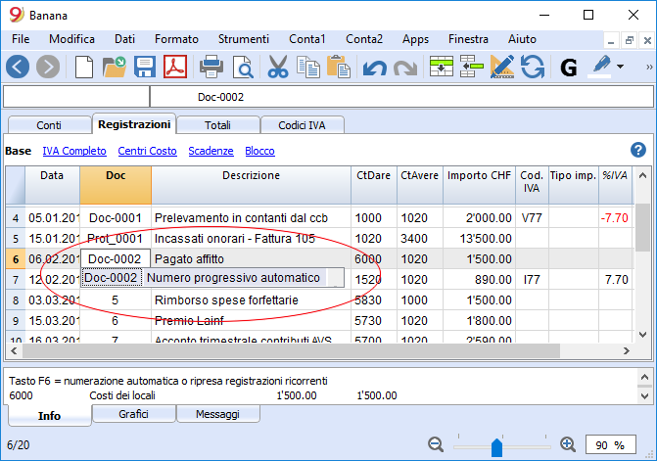Open the Centri Costo view link

(x=147, y=151)
